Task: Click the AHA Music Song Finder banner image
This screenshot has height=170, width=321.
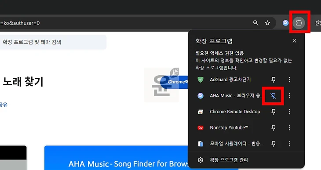Action: click(116, 158)
